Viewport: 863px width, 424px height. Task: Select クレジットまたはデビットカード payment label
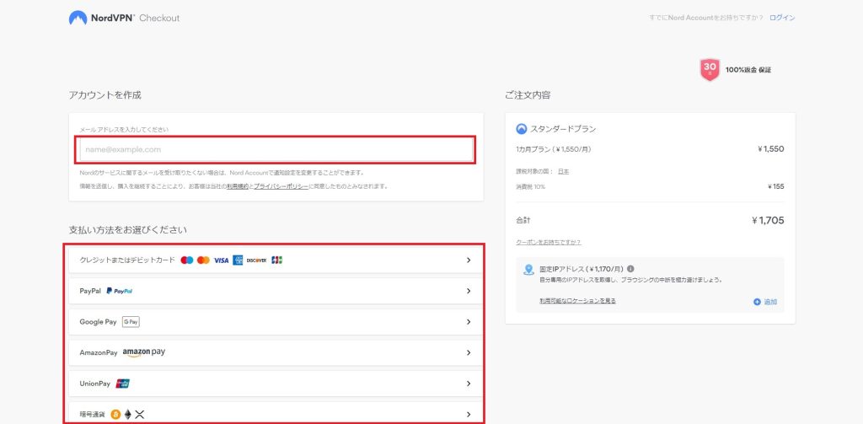(127, 260)
